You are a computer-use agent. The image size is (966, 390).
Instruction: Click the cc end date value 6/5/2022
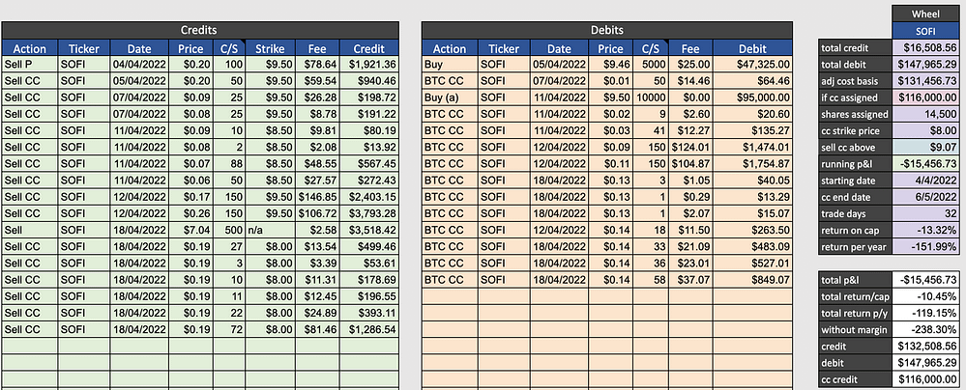pyautogui.click(x=926, y=197)
